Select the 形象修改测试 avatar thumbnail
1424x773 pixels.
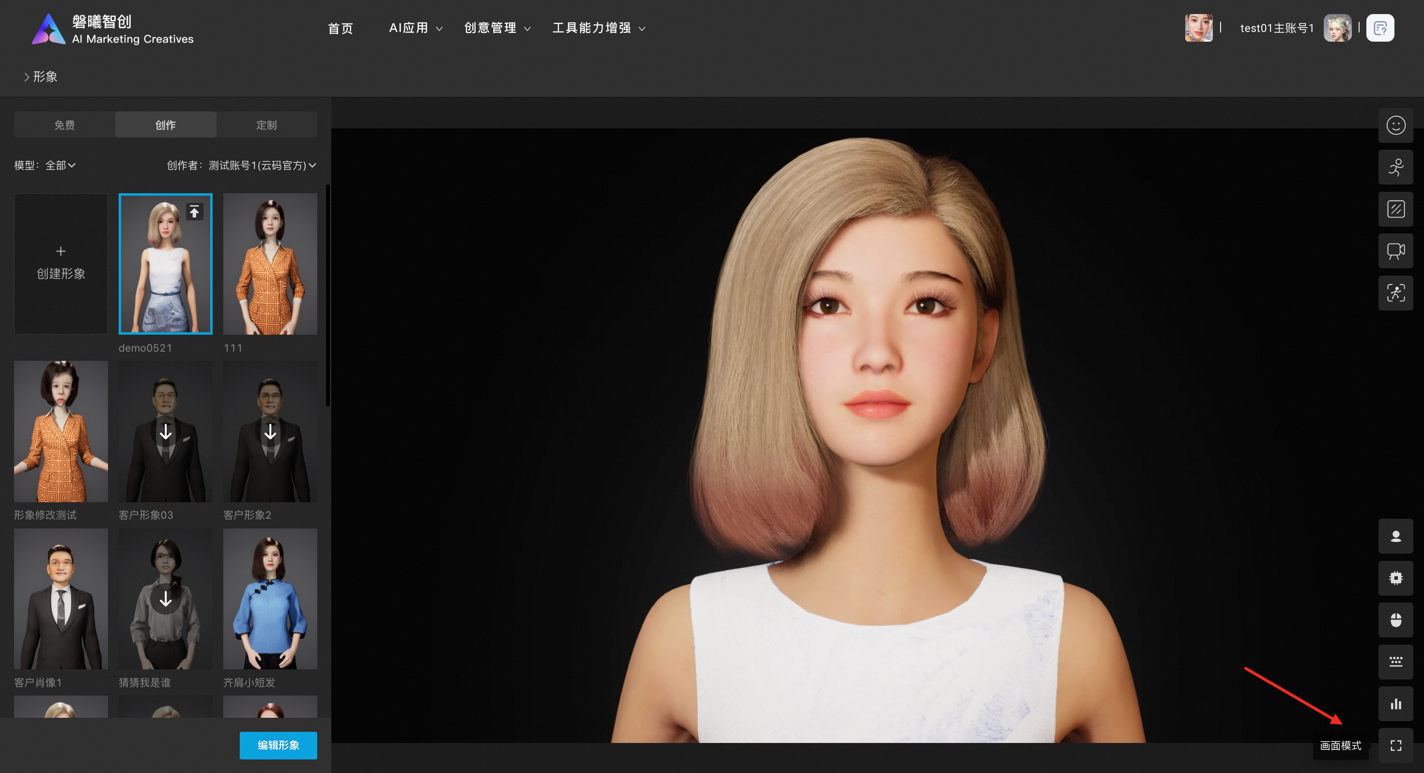point(61,432)
